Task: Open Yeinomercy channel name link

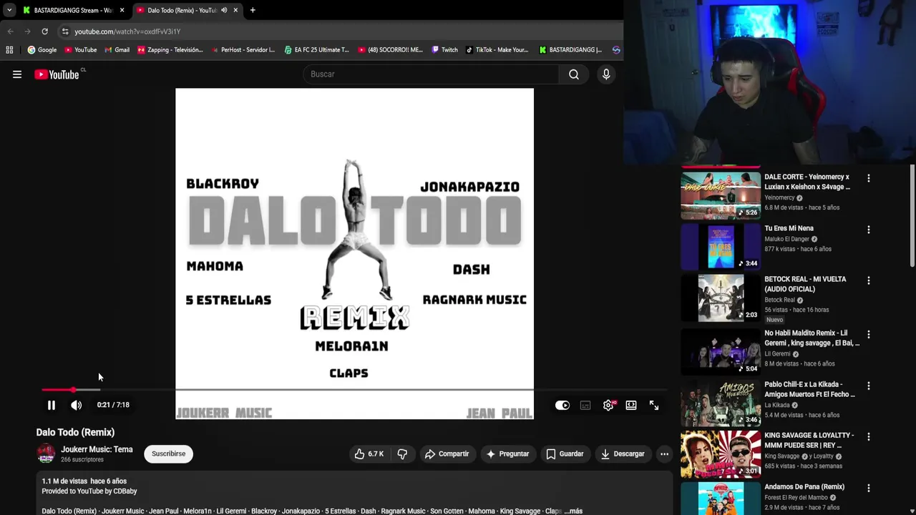Action: [779, 197]
